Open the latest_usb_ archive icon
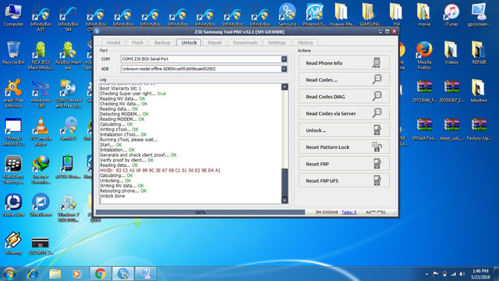499x281 pixels. [451, 130]
